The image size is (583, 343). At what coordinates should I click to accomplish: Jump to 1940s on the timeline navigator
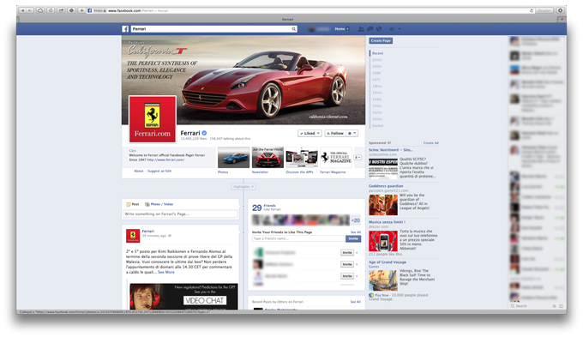[x=377, y=99]
